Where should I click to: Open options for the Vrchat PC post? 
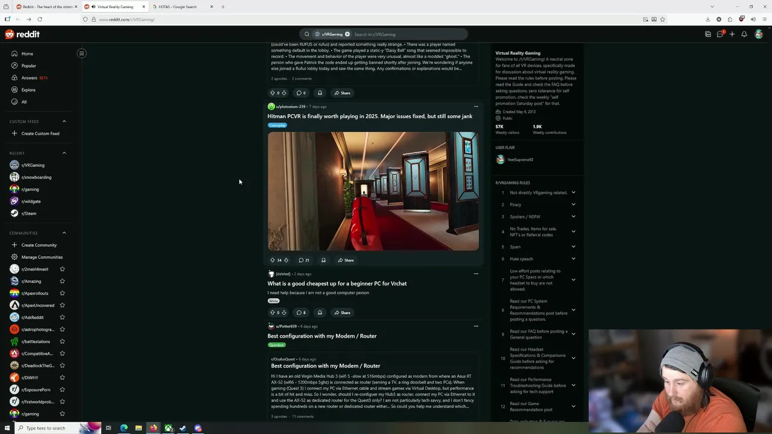click(476, 274)
